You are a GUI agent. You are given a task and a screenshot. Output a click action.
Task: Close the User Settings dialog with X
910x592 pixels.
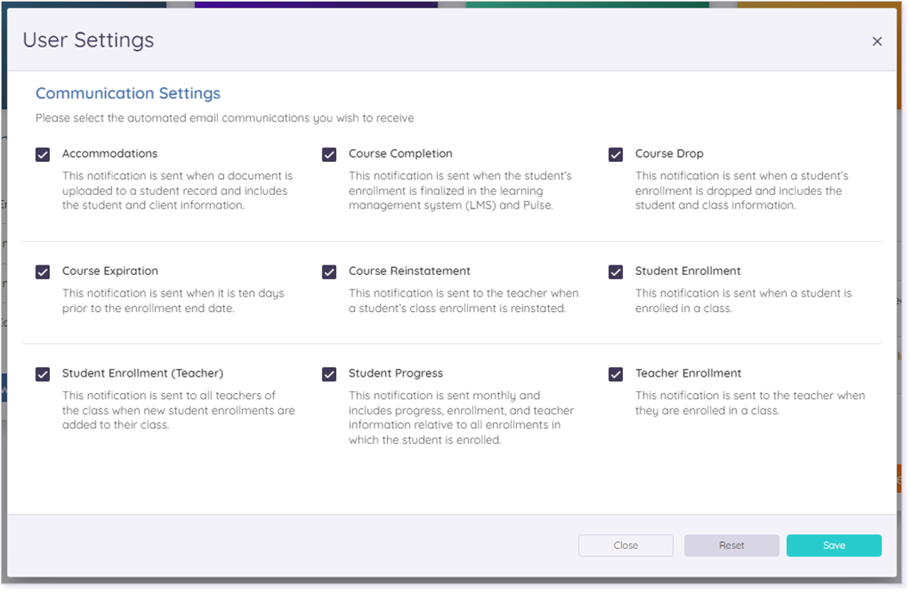[x=876, y=41]
